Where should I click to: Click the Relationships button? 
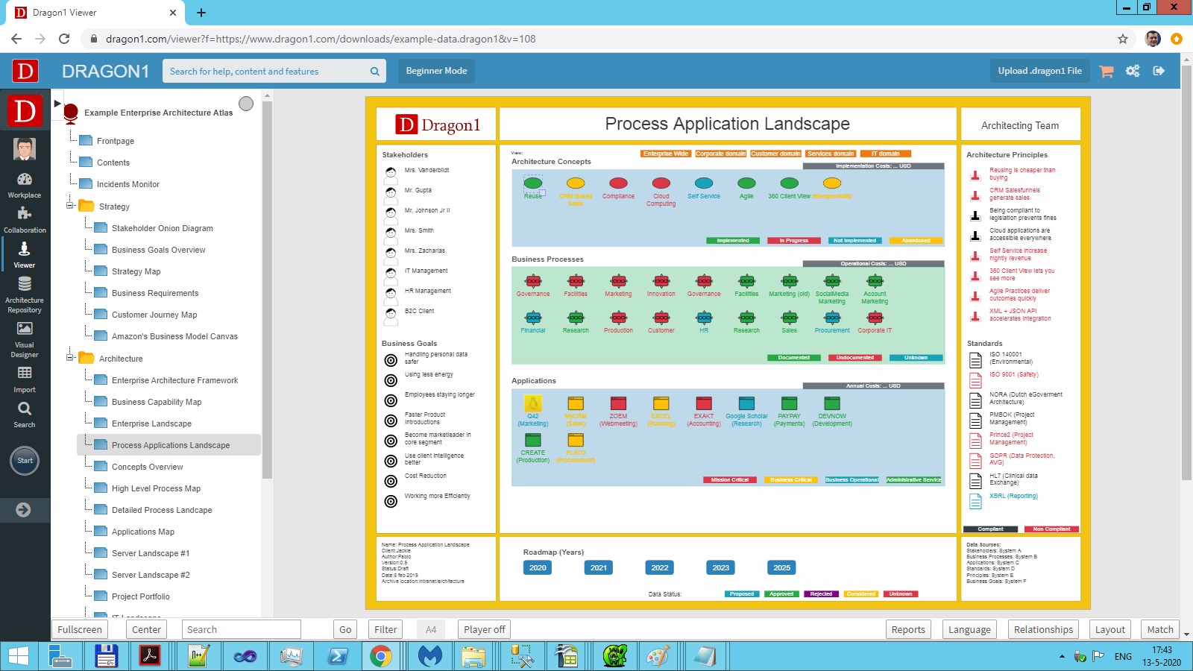pos(1043,629)
